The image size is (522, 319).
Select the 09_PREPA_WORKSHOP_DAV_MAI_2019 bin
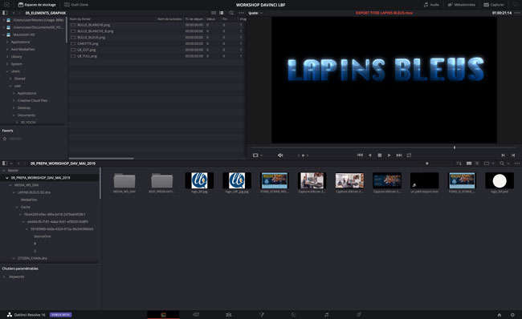[x=40, y=178]
